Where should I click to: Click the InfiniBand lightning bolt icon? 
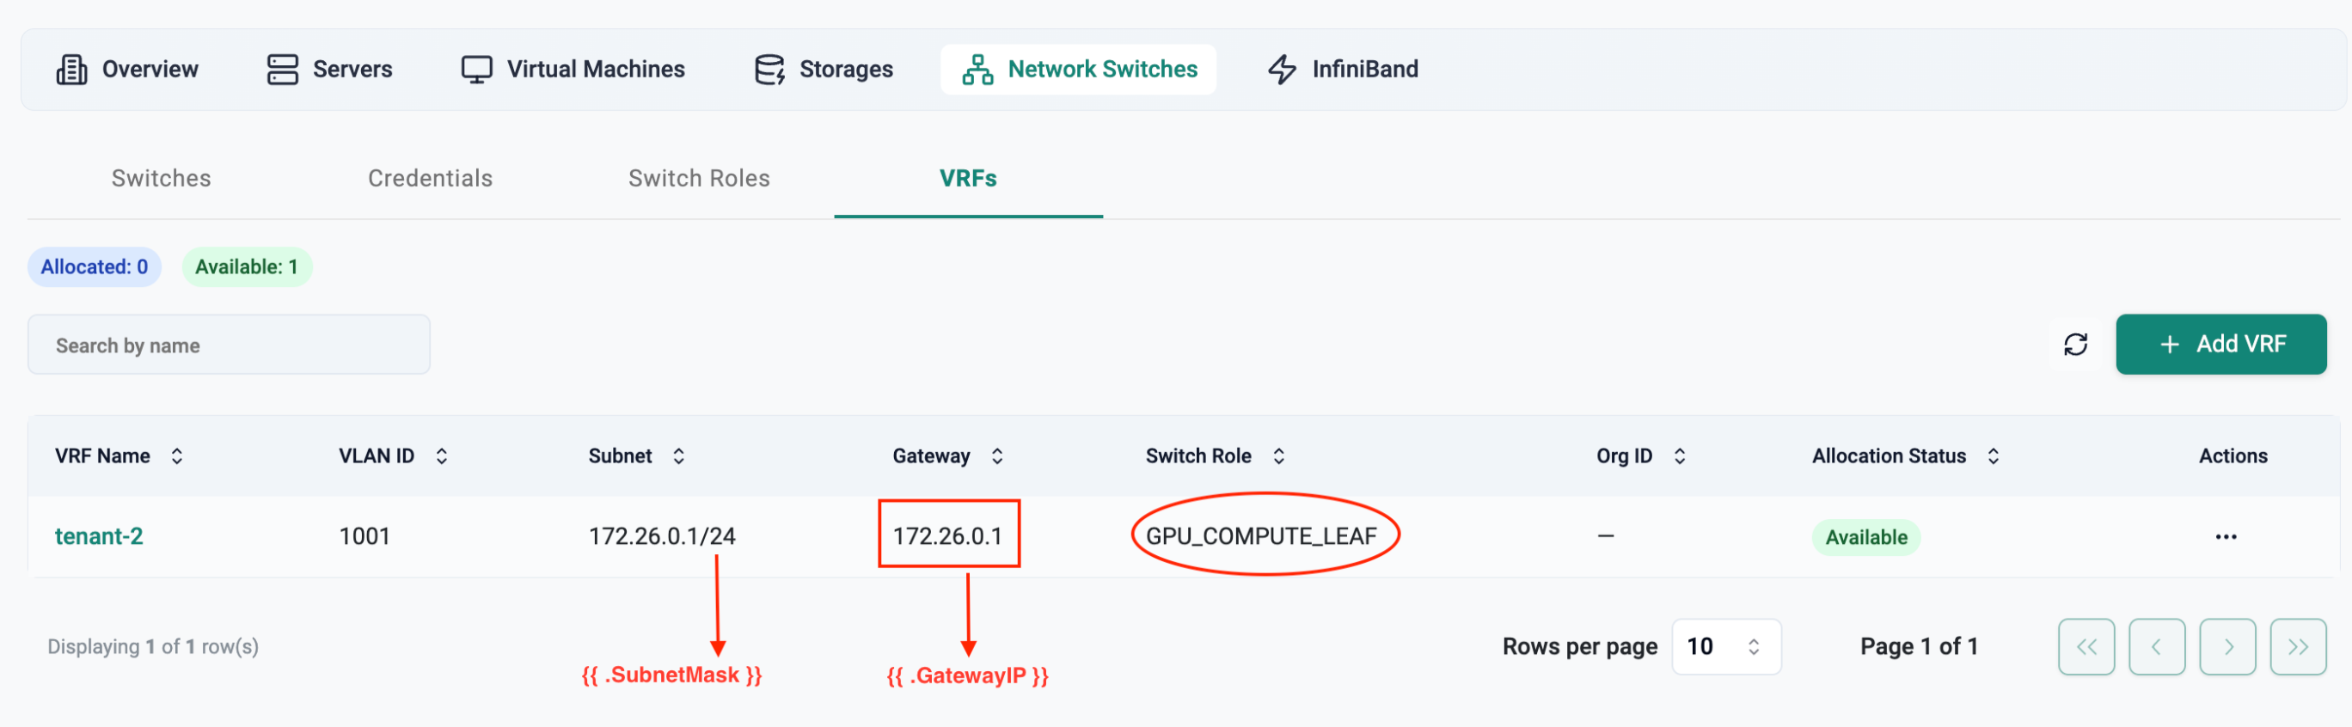click(x=1283, y=70)
